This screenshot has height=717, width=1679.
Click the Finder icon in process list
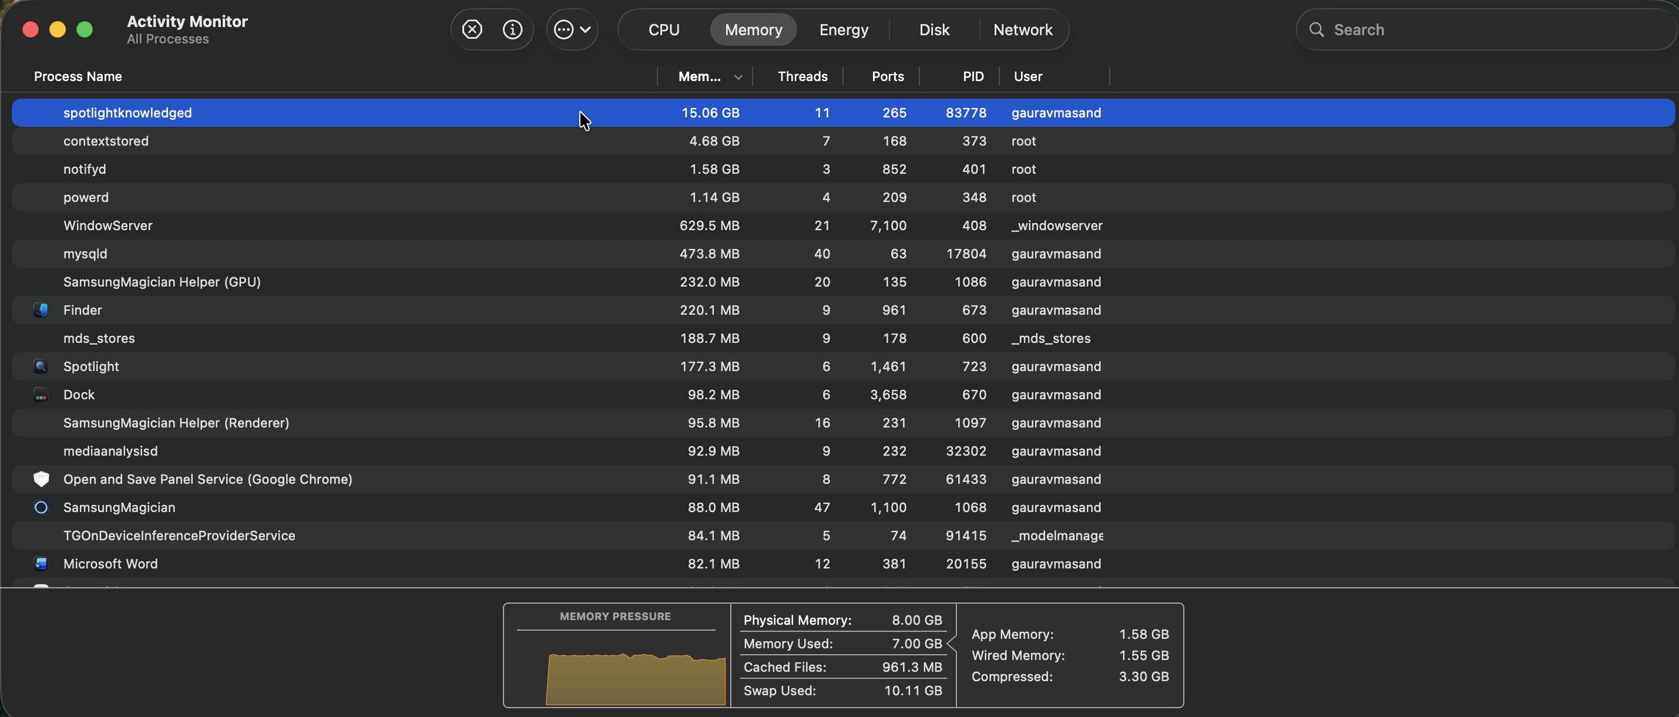pyautogui.click(x=41, y=310)
